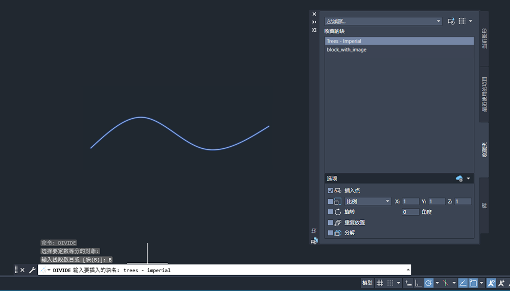Screen dimensions: 510x291
Task: Collapse the 选项 section arrow
Action: pos(469,178)
